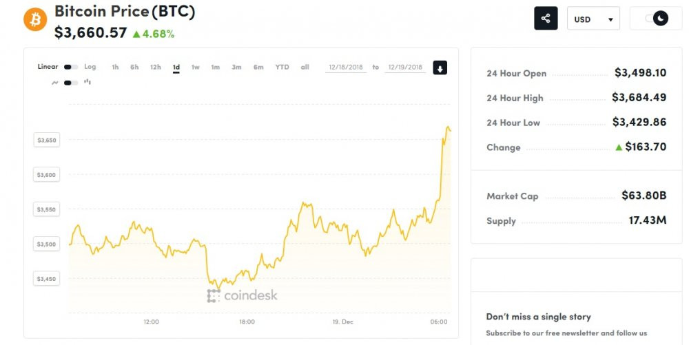The width and height of the screenshot is (689, 345).
Task: Select the 1h time range
Action: [x=115, y=67]
